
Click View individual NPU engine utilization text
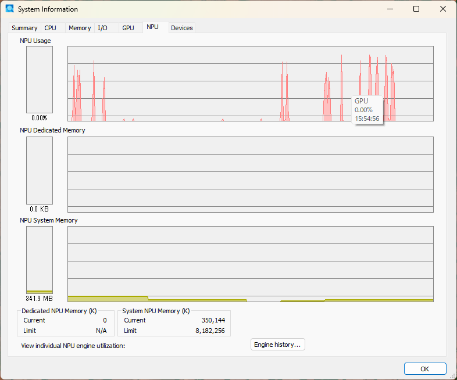[x=73, y=346]
